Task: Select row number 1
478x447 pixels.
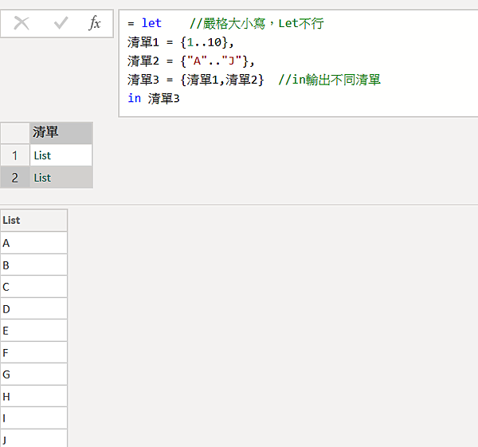Action: tap(14, 155)
